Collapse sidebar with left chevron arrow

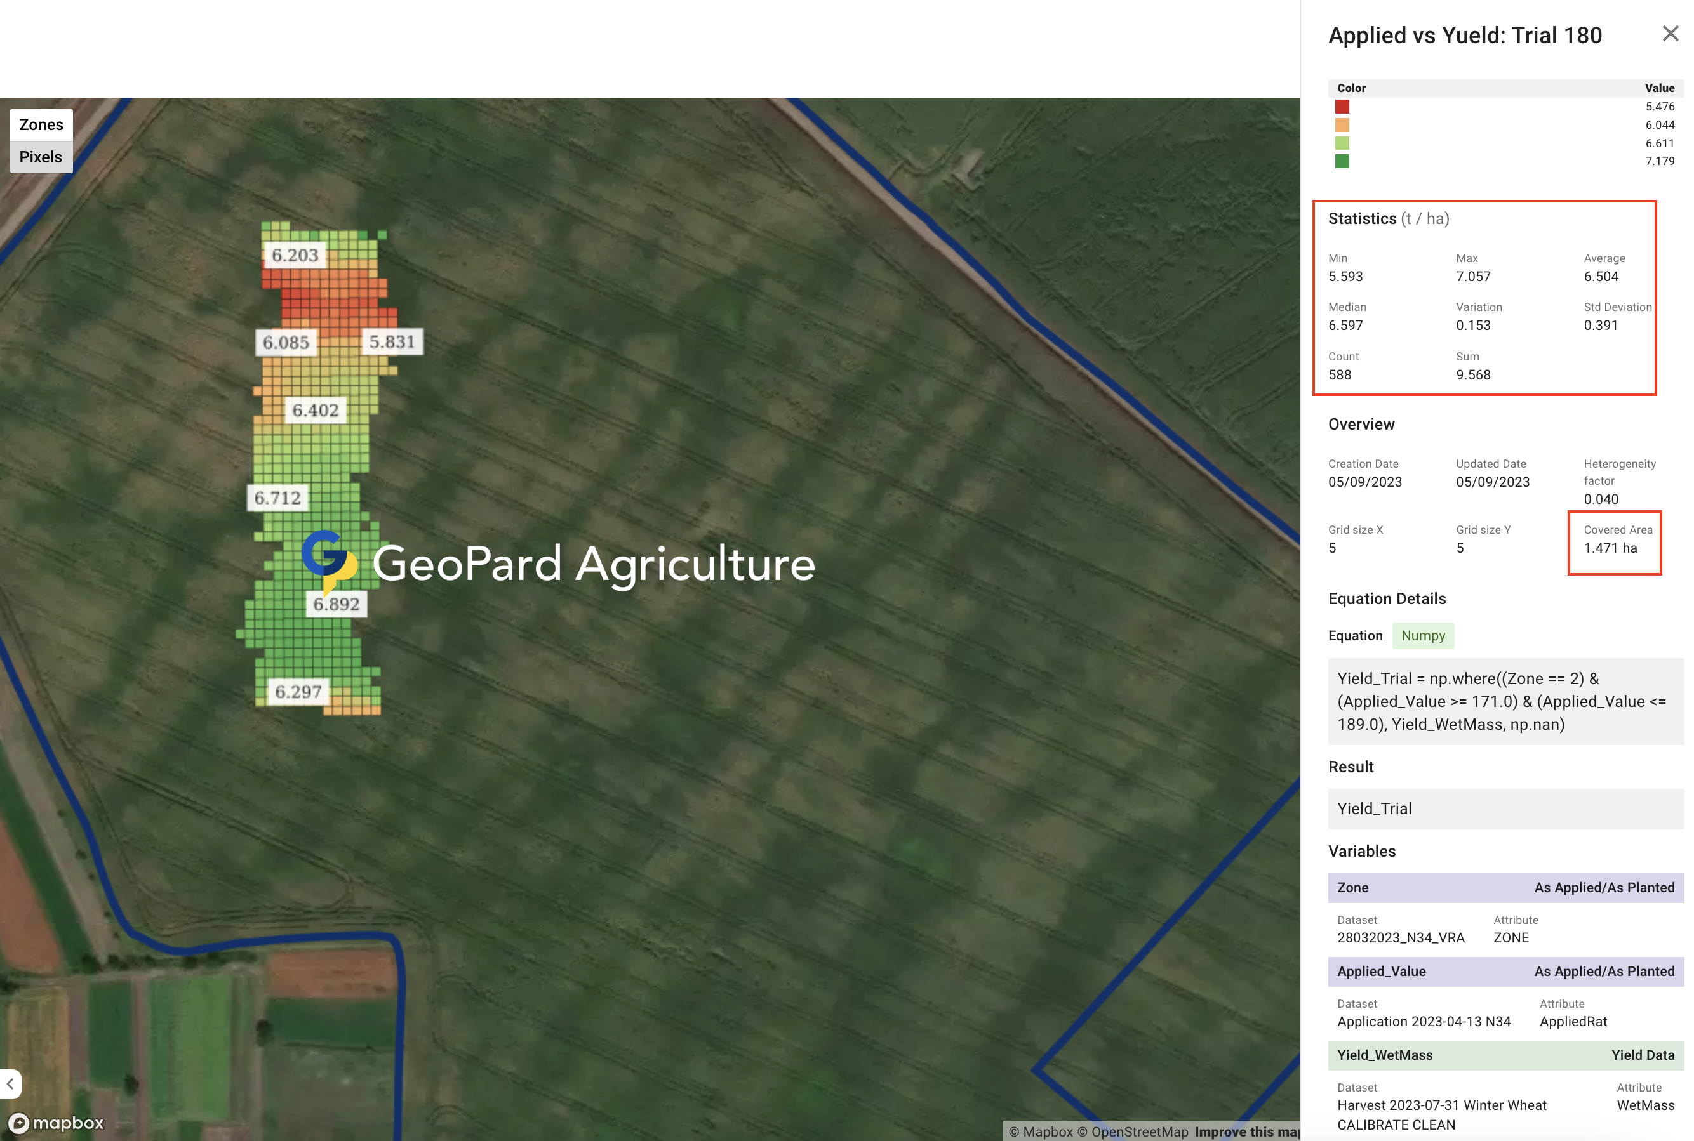click(10, 1083)
